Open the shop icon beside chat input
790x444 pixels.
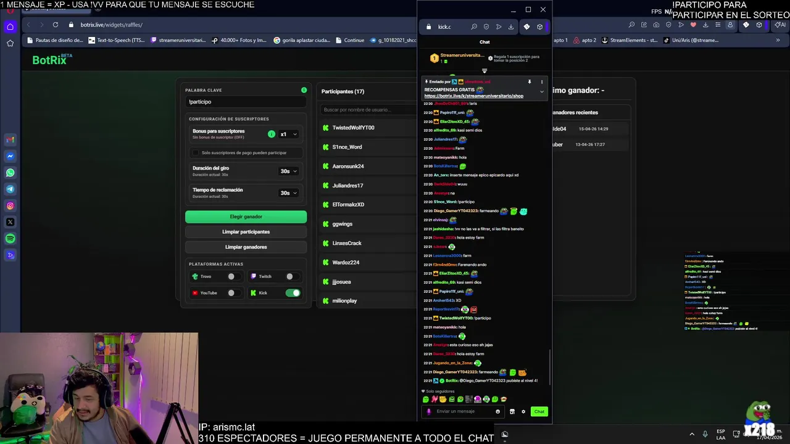(x=512, y=411)
